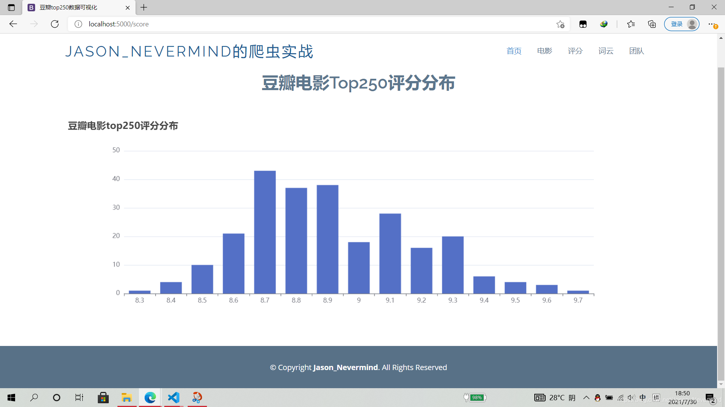Viewport: 725px width, 407px height.
Task: Click the 9.3 score bar
Action: click(x=453, y=265)
